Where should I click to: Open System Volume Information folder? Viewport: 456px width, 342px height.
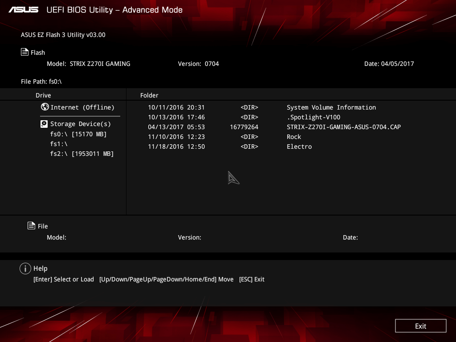click(331, 107)
